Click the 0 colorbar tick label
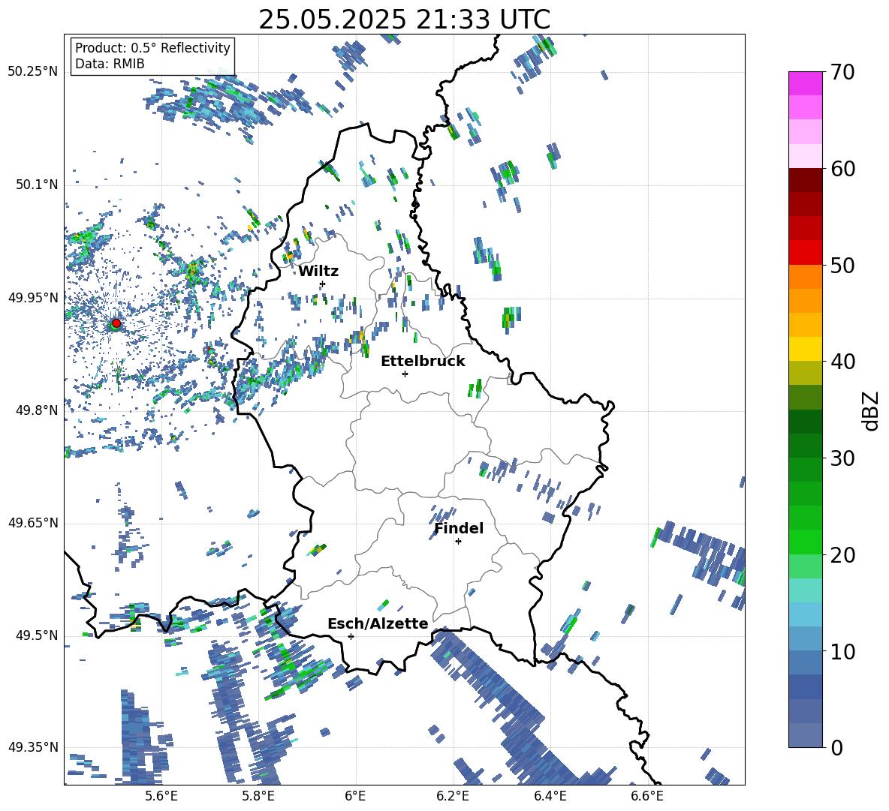The height and width of the screenshot is (811, 889). pyautogui.click(x=836, y=747)
